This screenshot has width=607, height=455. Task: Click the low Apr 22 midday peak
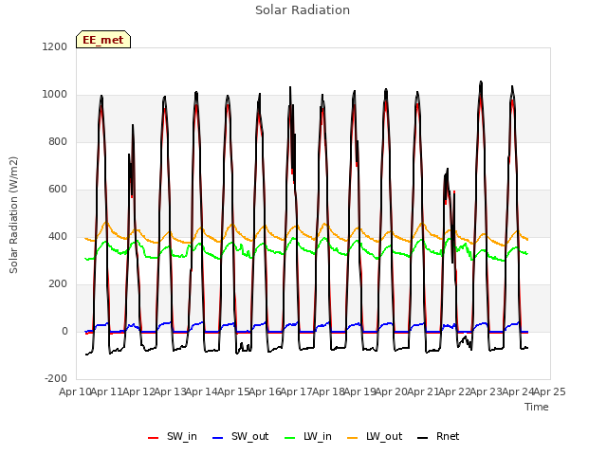(447, 170)
